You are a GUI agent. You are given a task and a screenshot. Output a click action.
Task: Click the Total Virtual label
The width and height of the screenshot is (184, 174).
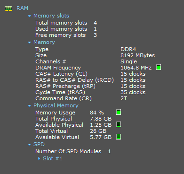click(x=51, y=131)
